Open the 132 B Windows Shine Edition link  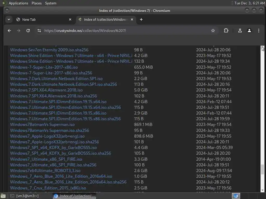coord(71,61)
